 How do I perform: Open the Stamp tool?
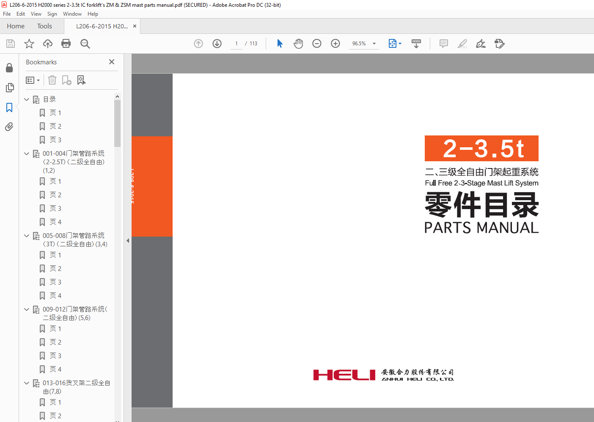tap(500, 44)
